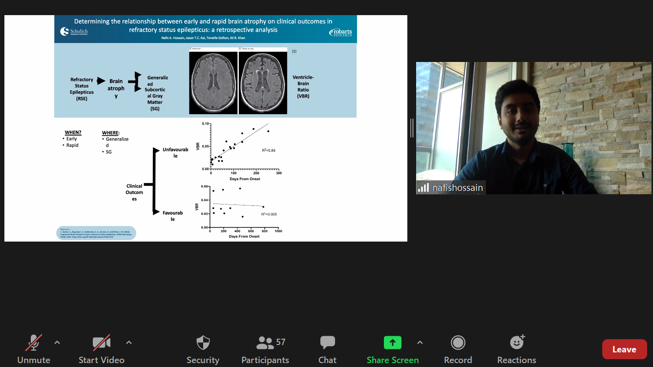The width and height of the screenshot is (653, 367).
Task: Open video settings chevron beside Start Video
Action: (x=129, y=343)
